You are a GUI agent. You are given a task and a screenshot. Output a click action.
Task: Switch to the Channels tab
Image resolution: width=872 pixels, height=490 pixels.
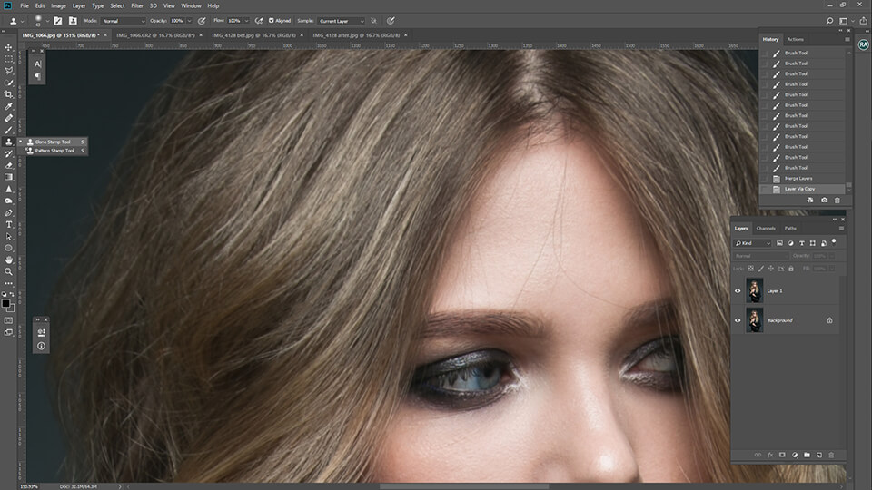point(766,229)
